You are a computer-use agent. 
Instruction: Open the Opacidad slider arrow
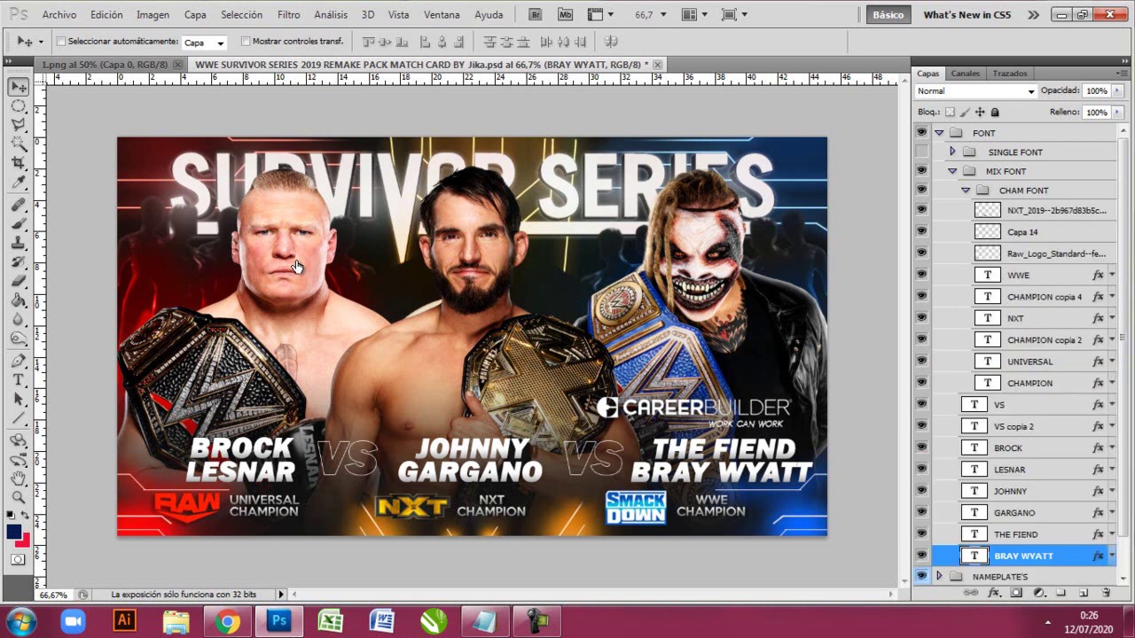[1117, 91]
